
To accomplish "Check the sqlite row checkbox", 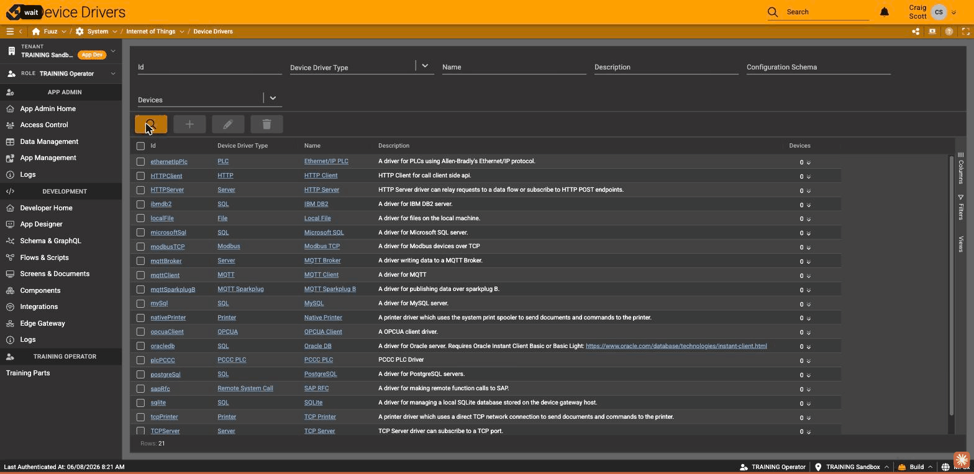I will (140, 403).
